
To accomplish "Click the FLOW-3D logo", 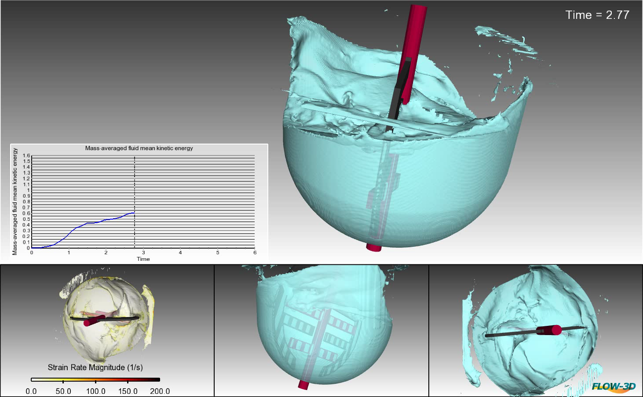I will click(x=614, y=386).
